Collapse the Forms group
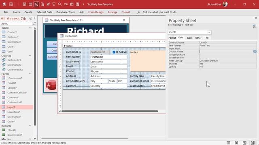Image resolution: width=259 pixels, height=145 pixels. pyautogui.click(x=30, y=74)
